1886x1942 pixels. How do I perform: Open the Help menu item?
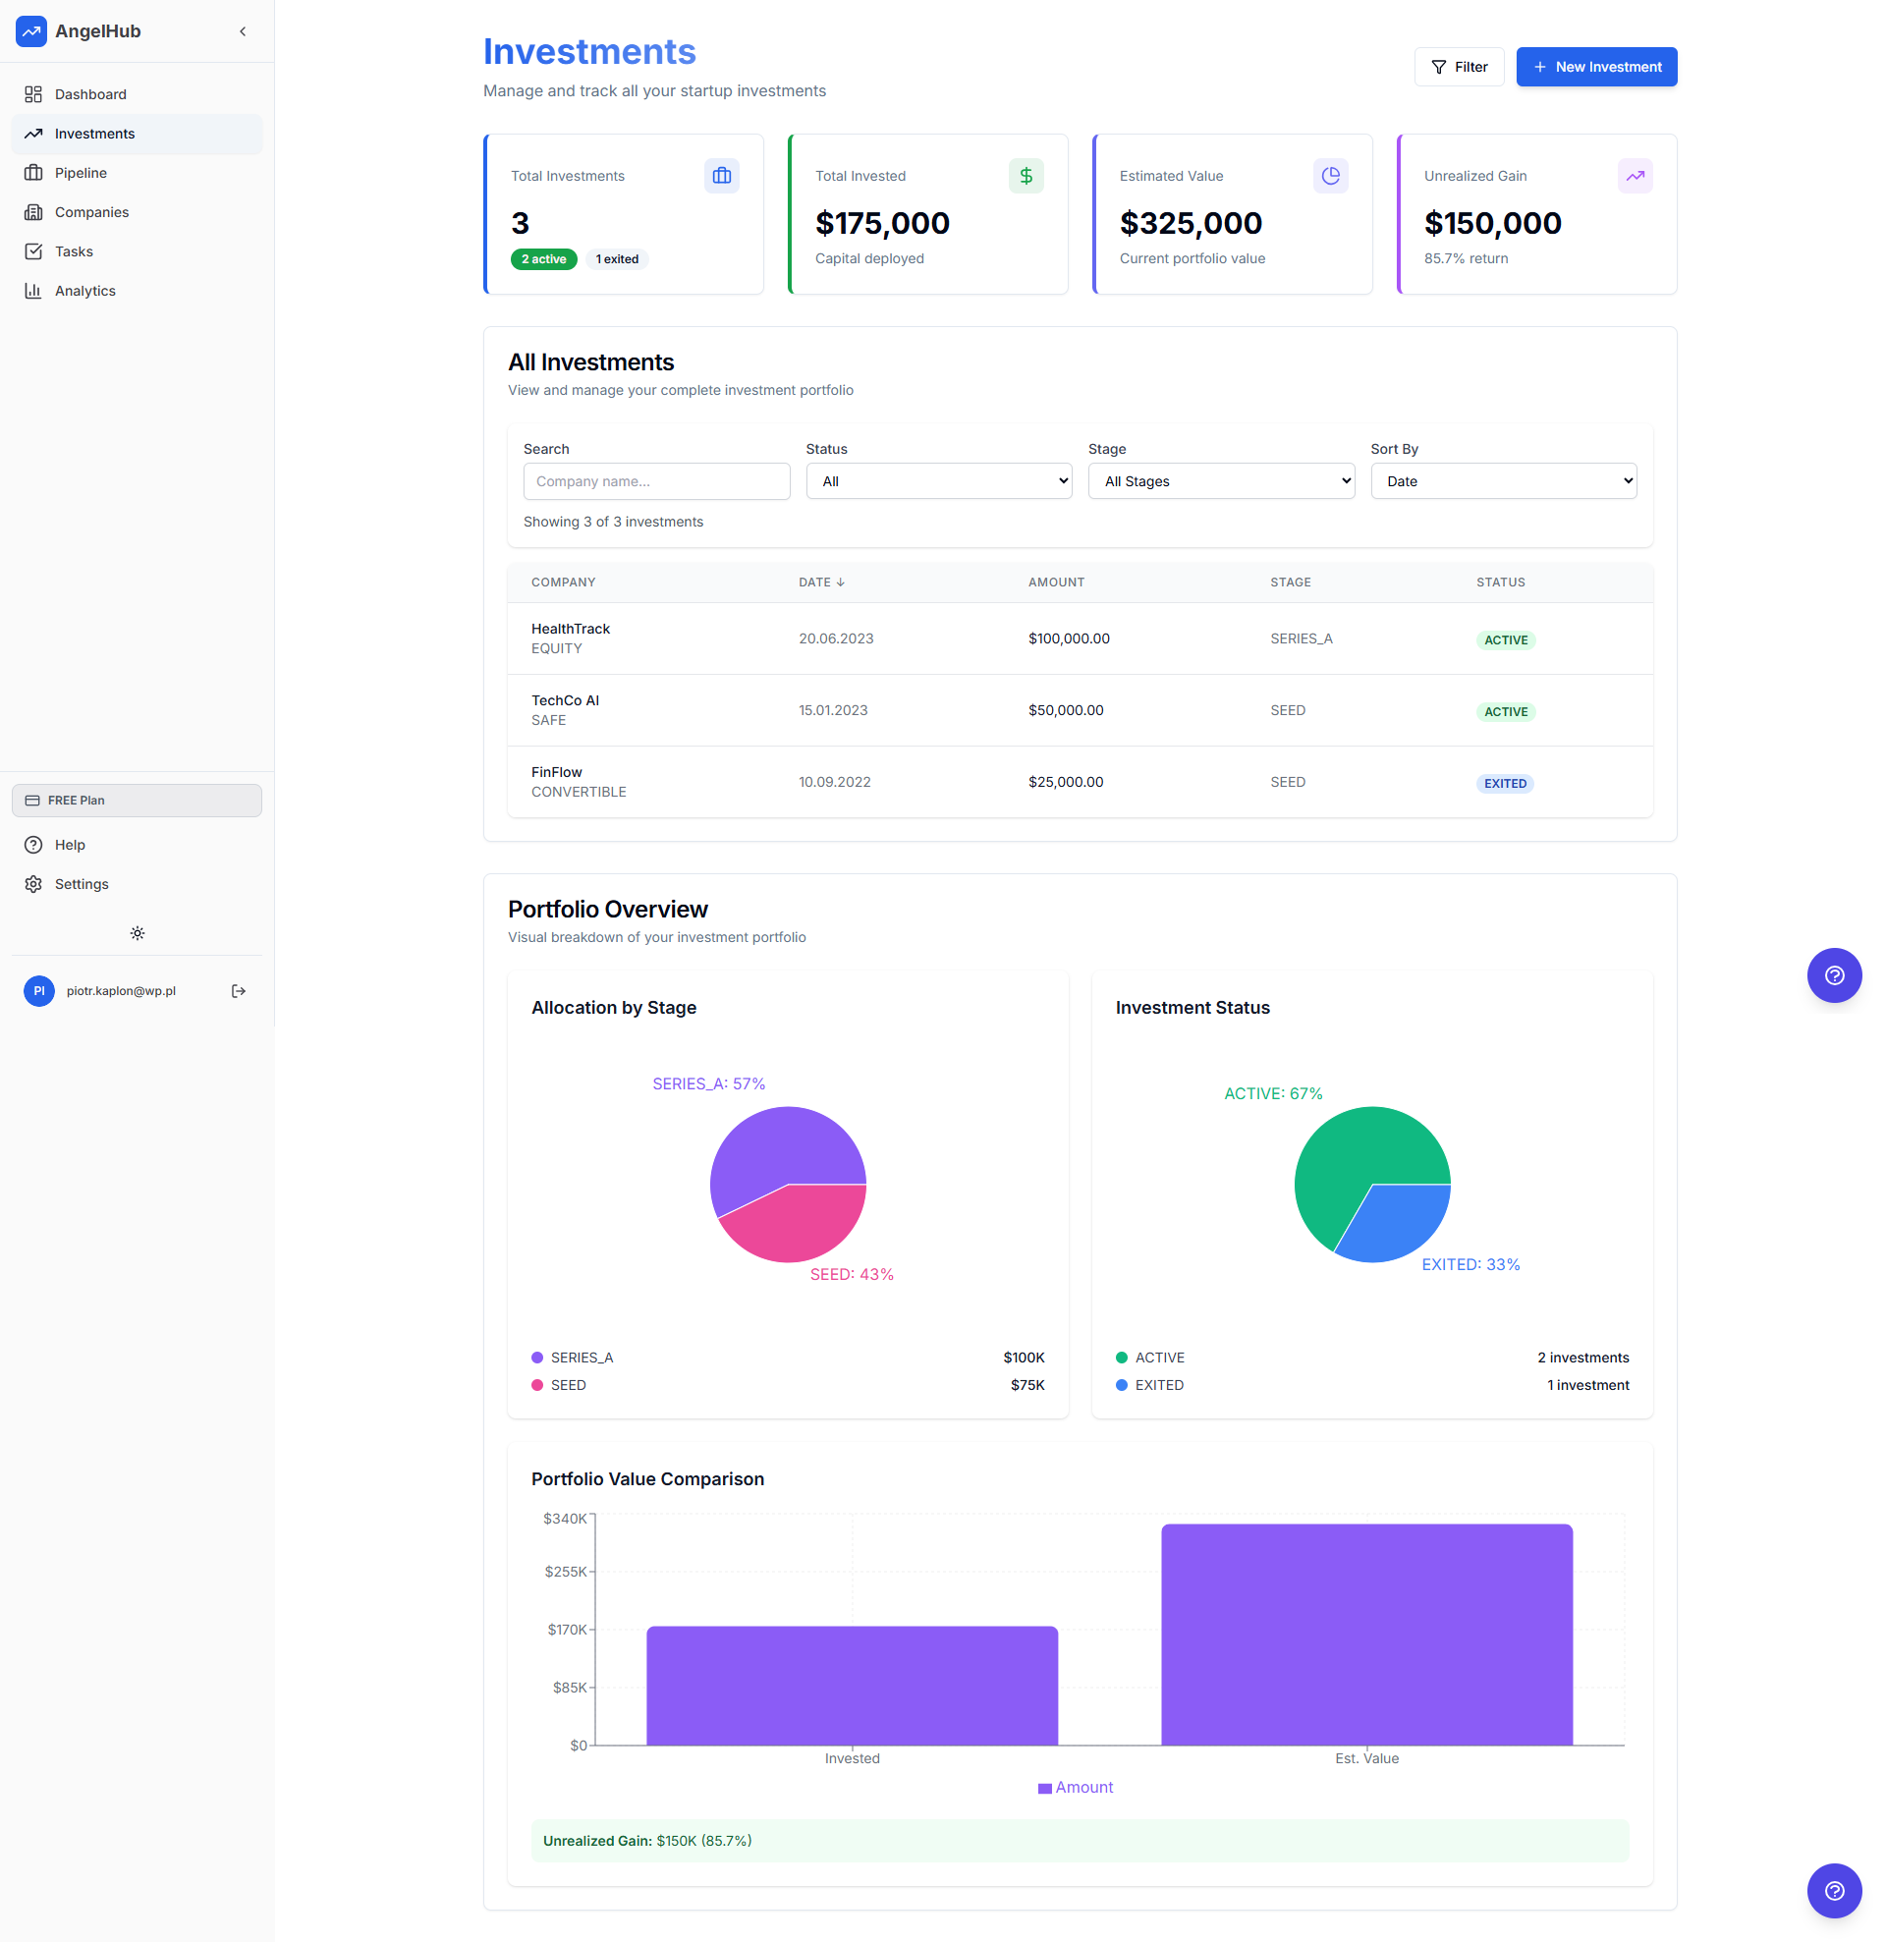(68, 844)
